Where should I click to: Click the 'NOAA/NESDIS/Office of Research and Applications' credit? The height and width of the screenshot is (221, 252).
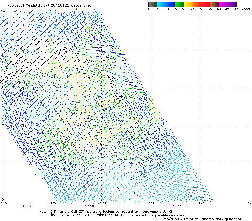[201, 219]
